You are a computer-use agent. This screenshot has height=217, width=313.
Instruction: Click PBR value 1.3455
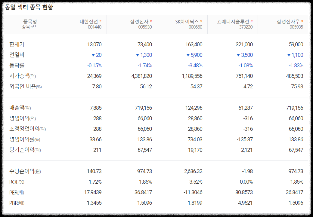coord(94,203)
